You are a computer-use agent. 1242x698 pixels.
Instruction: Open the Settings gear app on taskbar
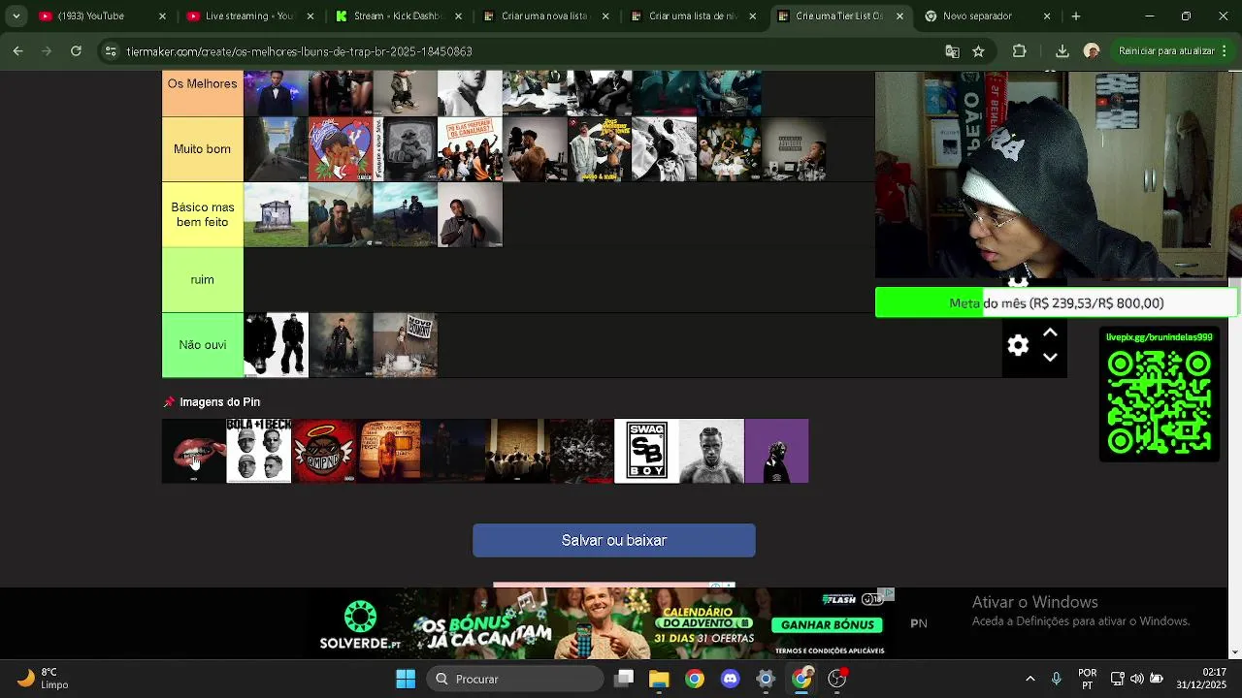pos(766,679)
